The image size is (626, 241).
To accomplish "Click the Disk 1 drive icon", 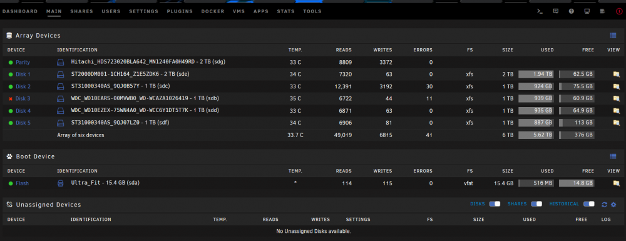I will tap(60, 74).
